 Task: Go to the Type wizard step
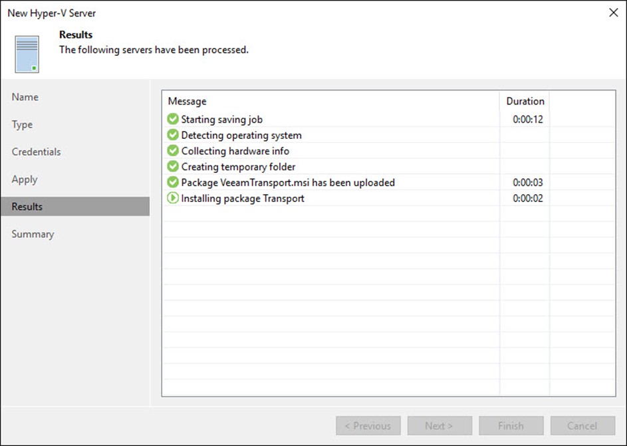pyautogui.click(x=22, y=125)
